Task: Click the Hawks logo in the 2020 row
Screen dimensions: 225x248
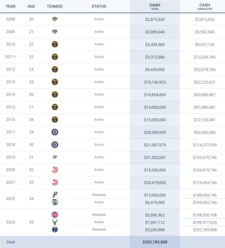Action: click(55, 170)
